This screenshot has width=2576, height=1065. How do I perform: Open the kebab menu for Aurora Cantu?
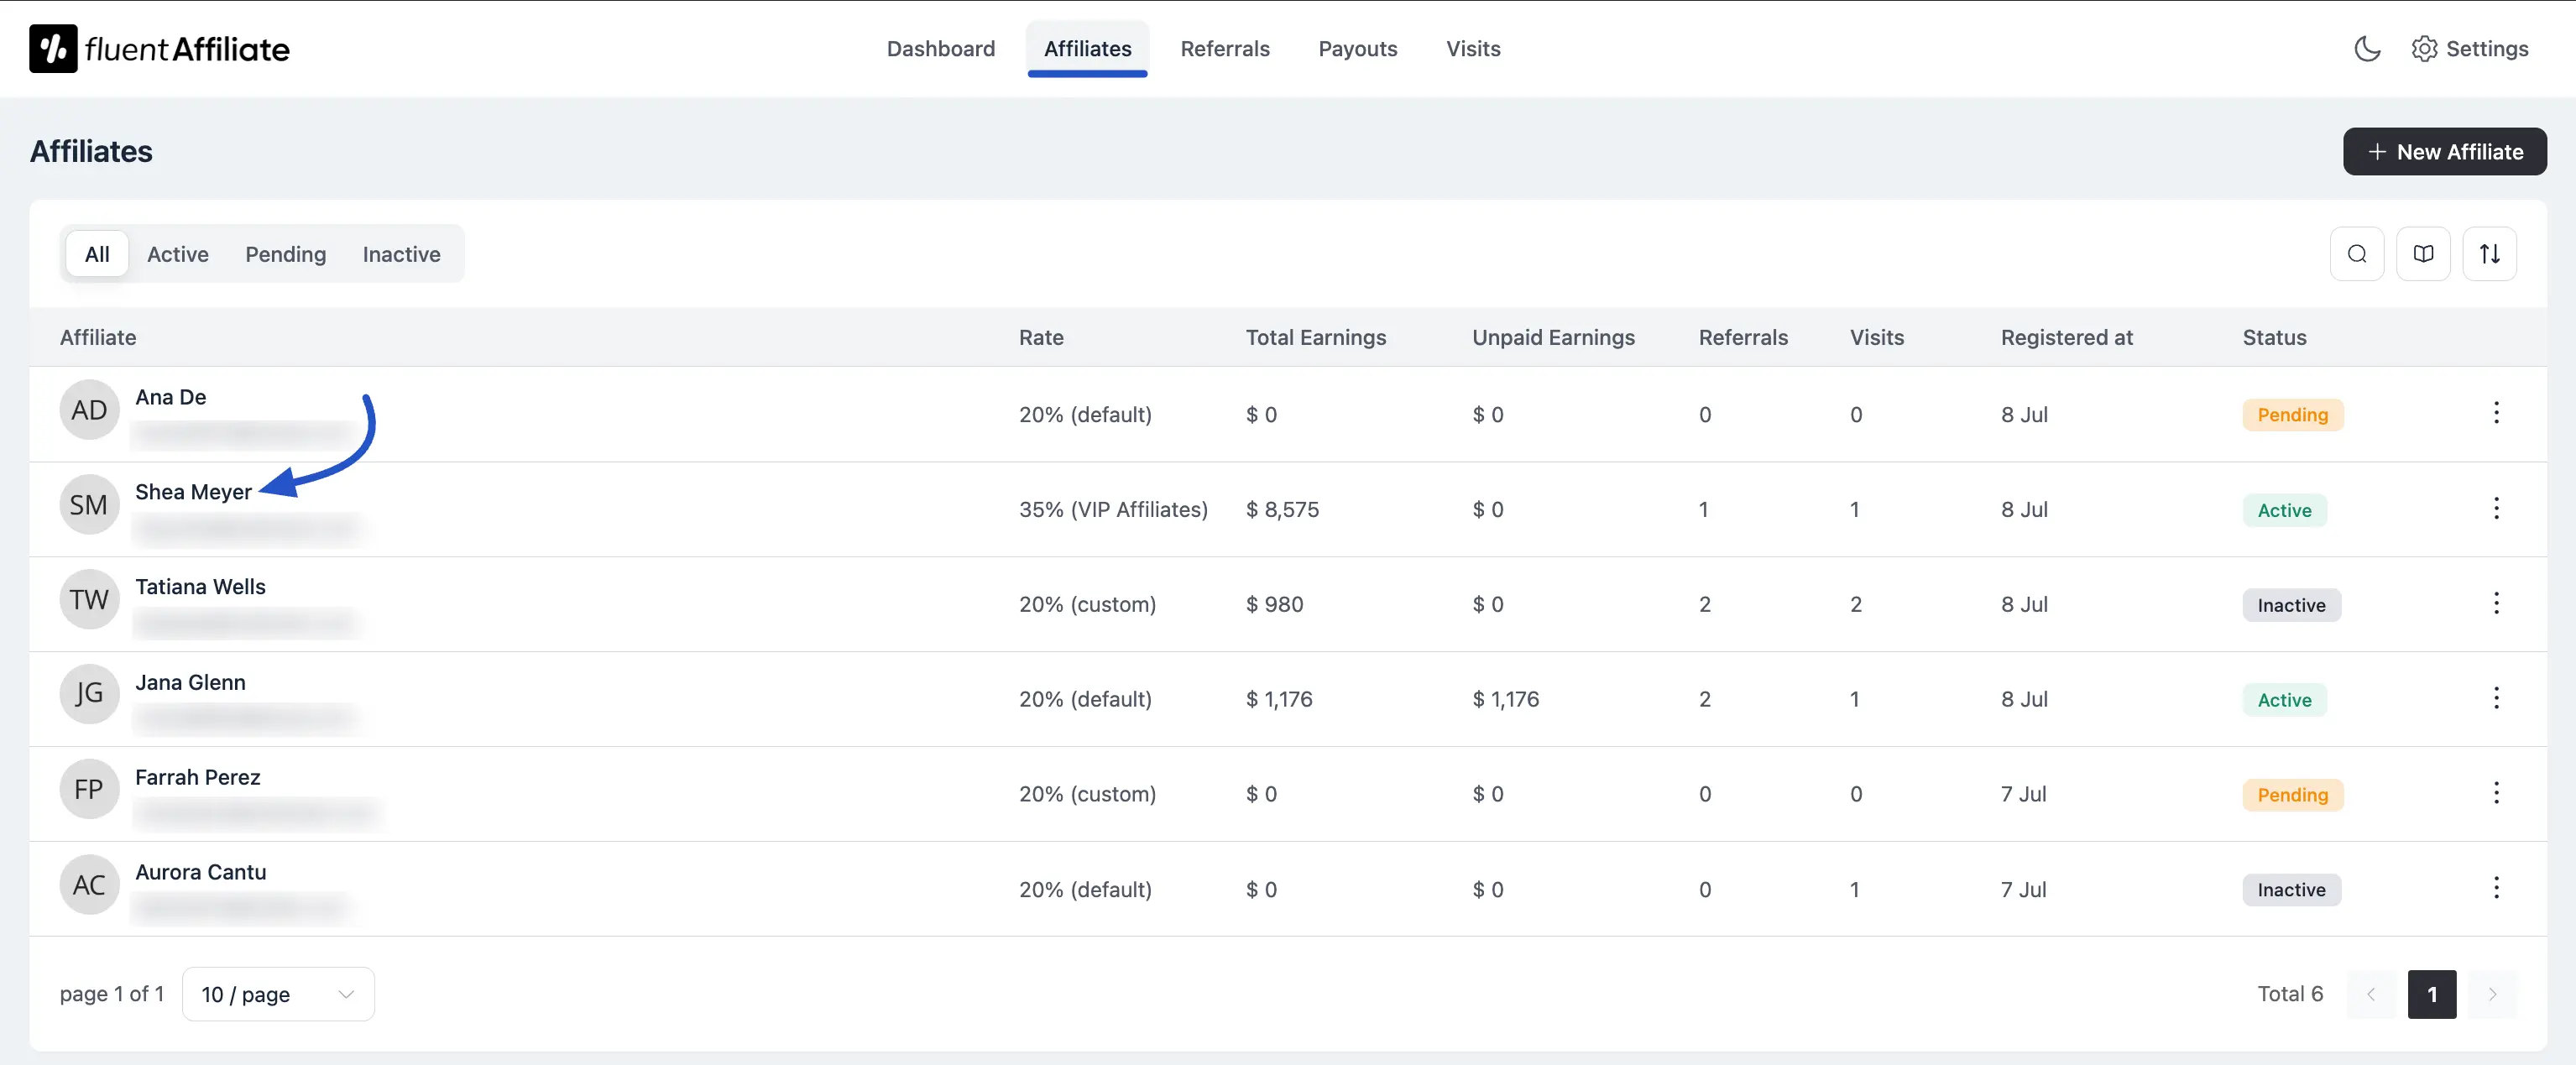pos(2497,888)
